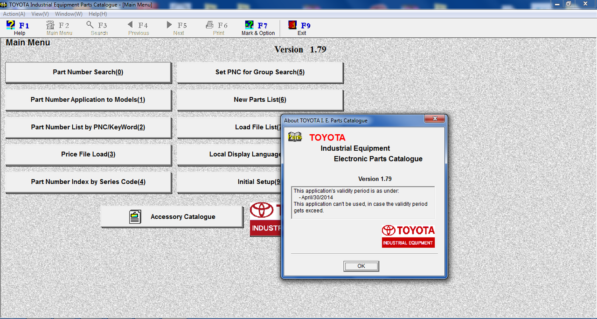This screenshot has height=319, width=597.
Task: Open Part Number Application to Models(1)
Action: tap(88, 100)
